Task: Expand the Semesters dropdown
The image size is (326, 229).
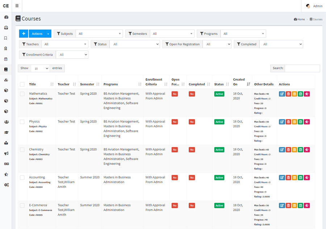Action: tap(172, 33)
